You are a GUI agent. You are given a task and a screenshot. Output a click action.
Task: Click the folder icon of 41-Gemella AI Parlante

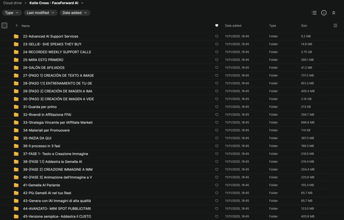click(16, 185)
